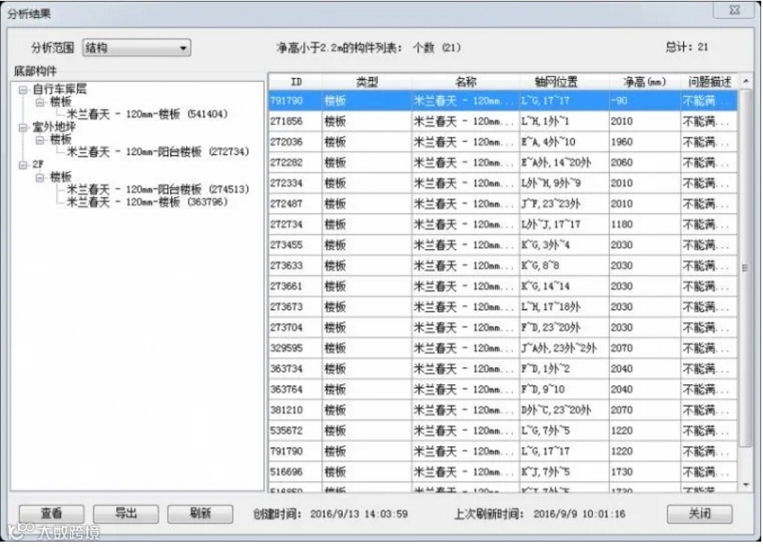Select tree item 120mm-楼板 (363796)
The image size is (763, 547).
point(147,202)
